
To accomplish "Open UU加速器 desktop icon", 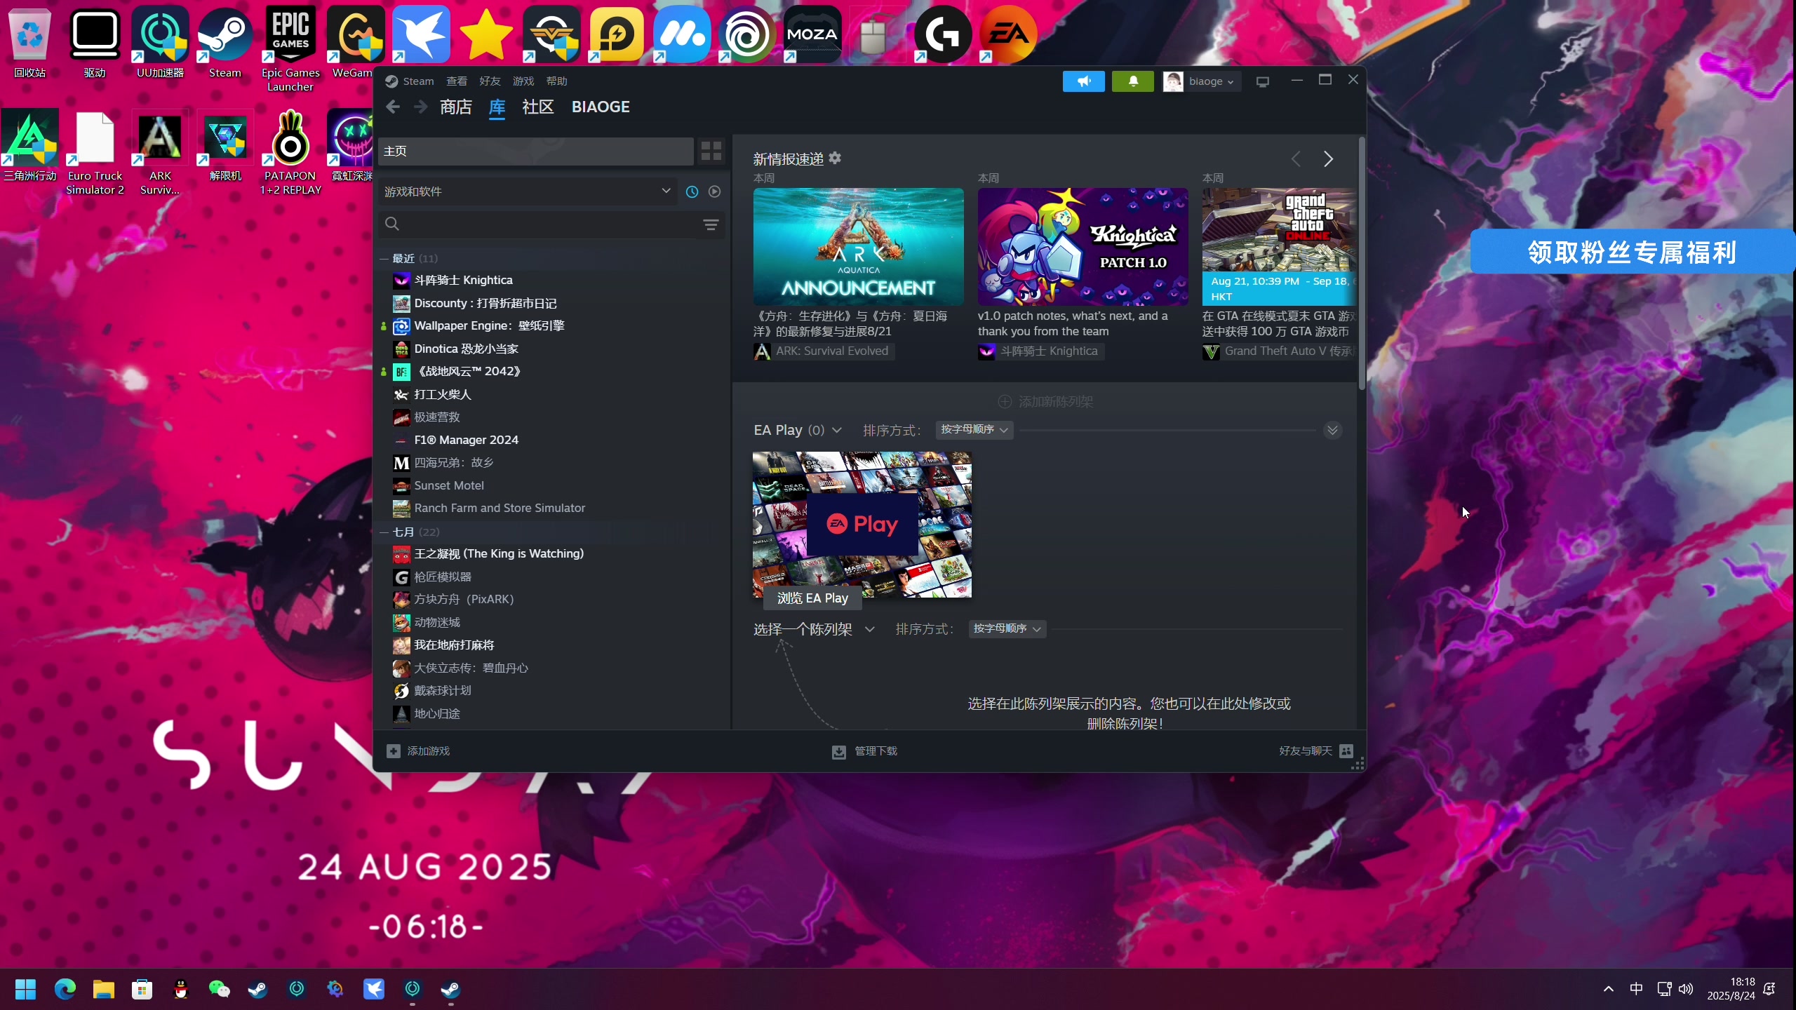I will click(x=160, y=42).
